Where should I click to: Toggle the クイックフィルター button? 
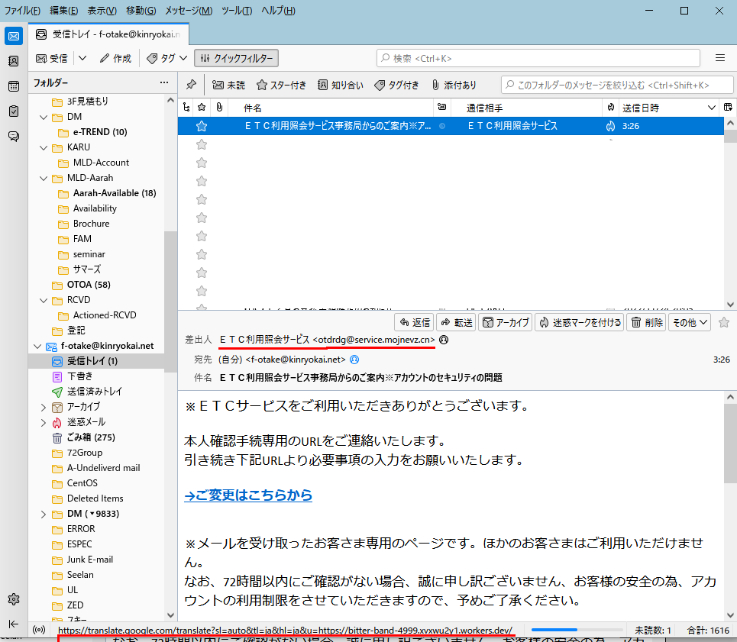click(237, 58)
